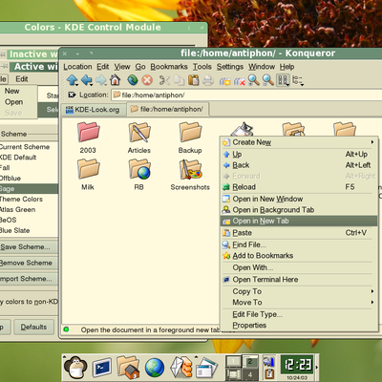The width and height of the screenshot is (382, 382).
Task: Click the 12:23 panel clock
Action: click(297, 365)
